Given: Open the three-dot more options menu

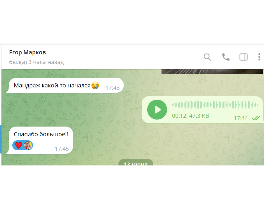Looking at the screenshot, I should point(259,57).
